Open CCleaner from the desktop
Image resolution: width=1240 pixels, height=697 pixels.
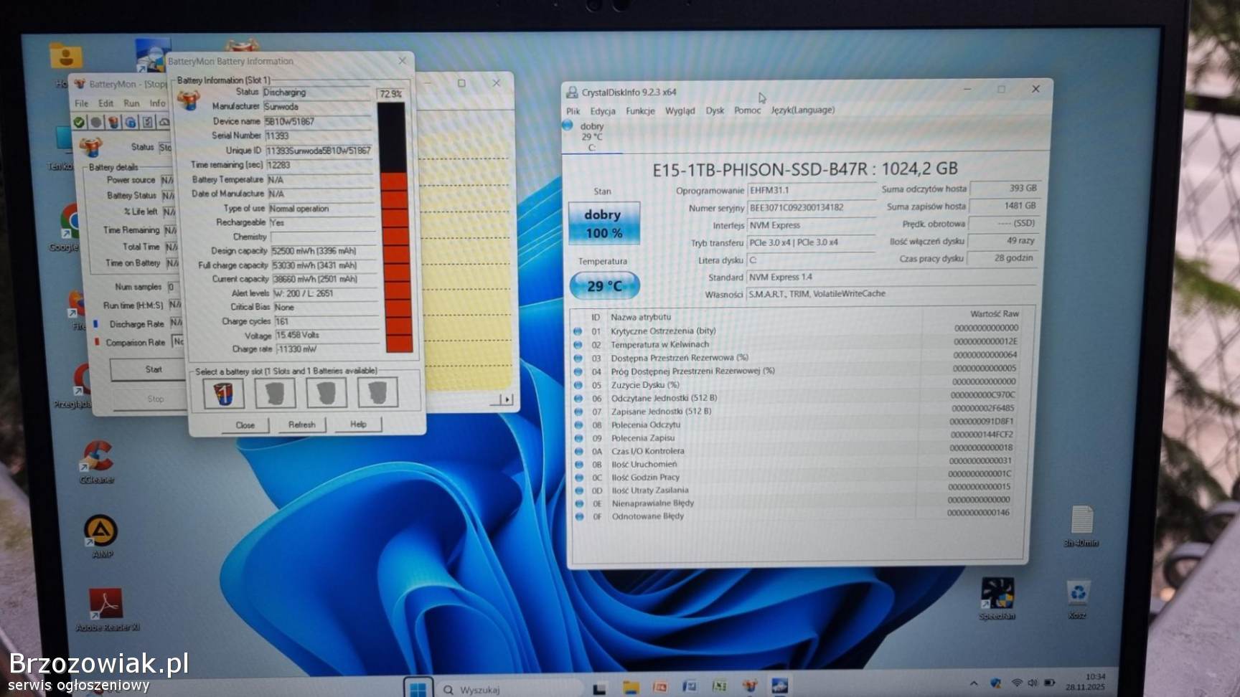click(x=97, y=457)
